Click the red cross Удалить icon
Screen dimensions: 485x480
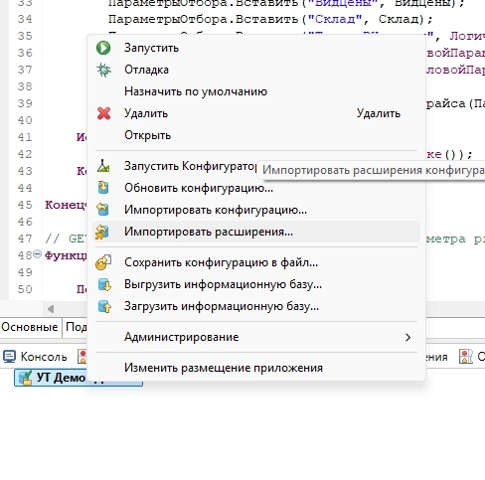103,113
